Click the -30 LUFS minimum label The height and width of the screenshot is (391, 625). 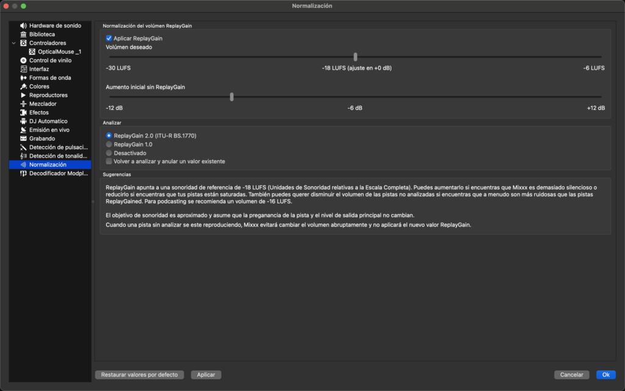pyautogui.click(x=118, y=68)
